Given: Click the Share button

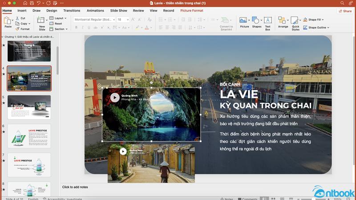Looking at the screenshot, I should click(x=345, y=11).
